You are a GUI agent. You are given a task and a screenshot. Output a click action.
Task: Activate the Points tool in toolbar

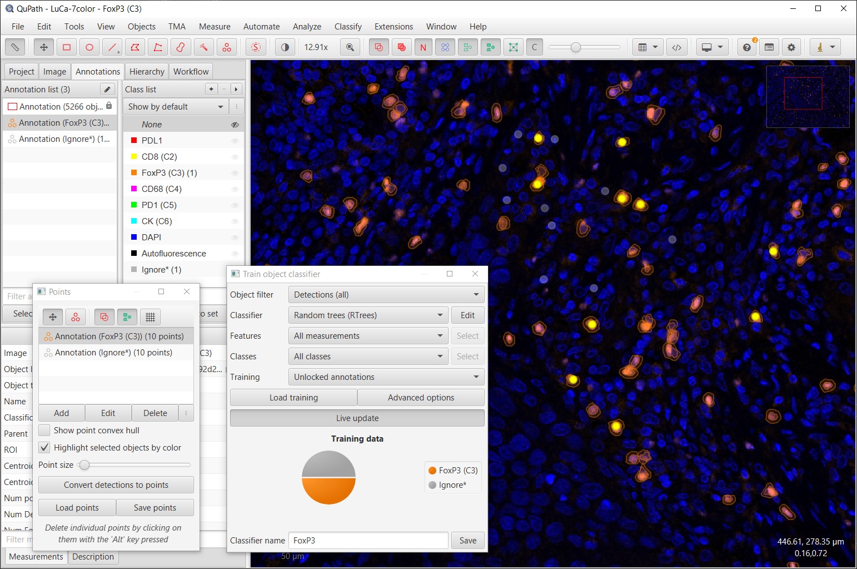227,47
